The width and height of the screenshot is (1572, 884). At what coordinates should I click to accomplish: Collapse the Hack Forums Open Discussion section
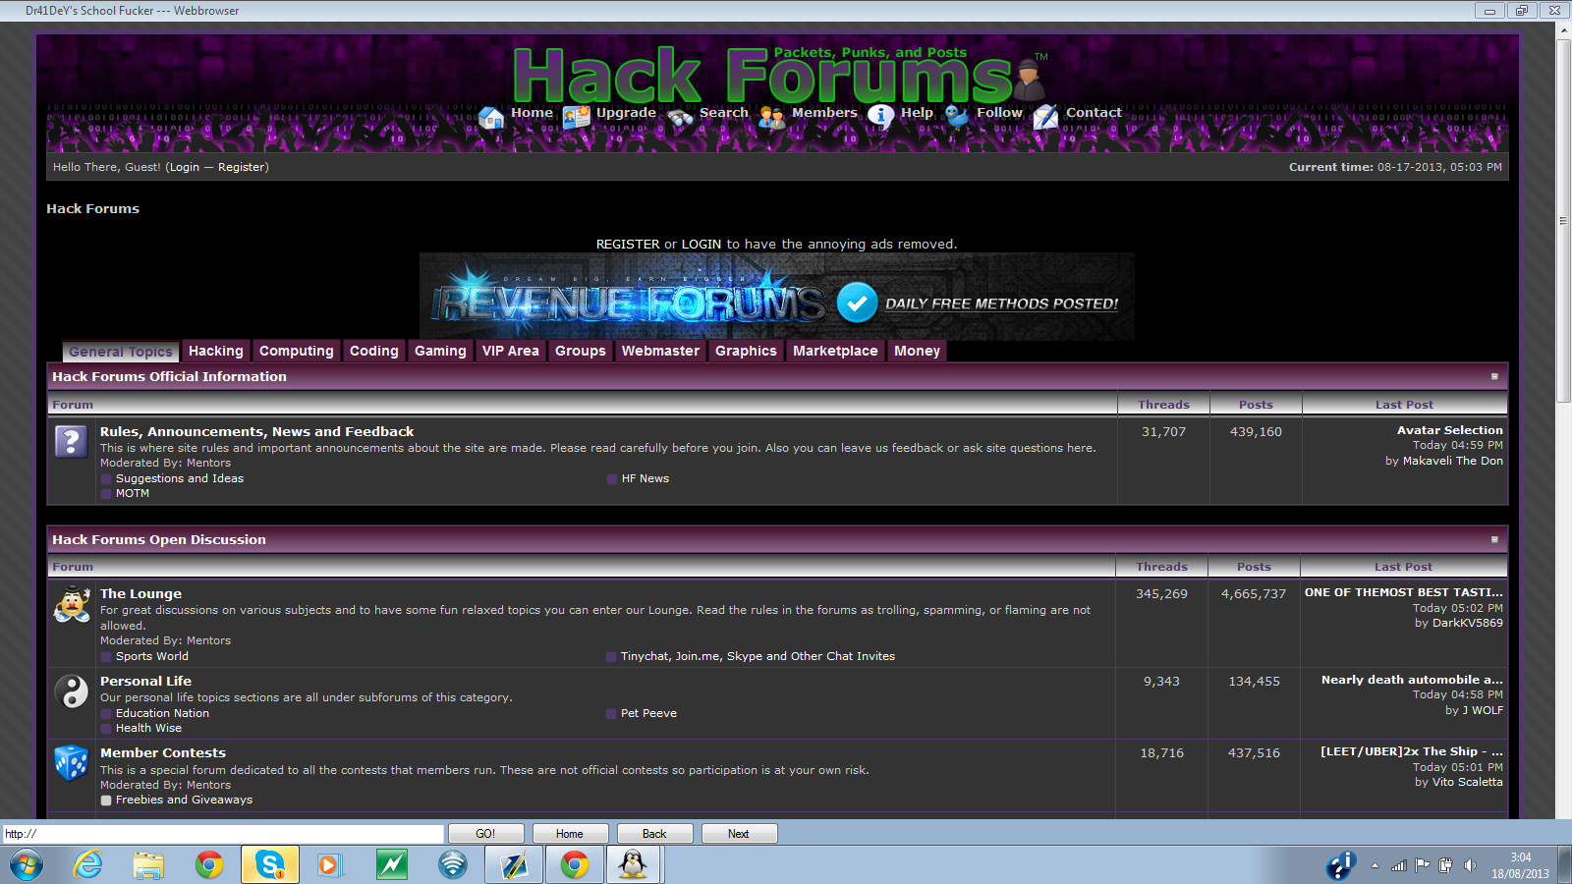(x=1494, y=540)
